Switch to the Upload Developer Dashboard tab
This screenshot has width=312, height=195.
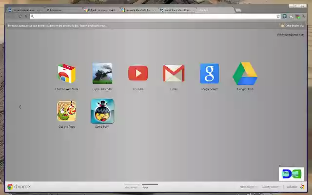(101, 10)
